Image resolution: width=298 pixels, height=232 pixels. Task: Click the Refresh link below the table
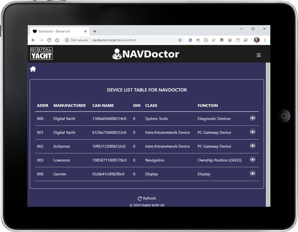click(x=147, y=198)
